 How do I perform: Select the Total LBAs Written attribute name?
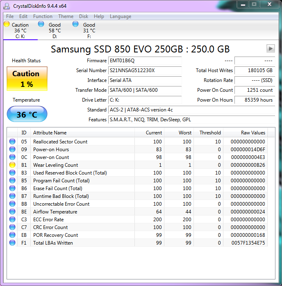pos(53,243)
